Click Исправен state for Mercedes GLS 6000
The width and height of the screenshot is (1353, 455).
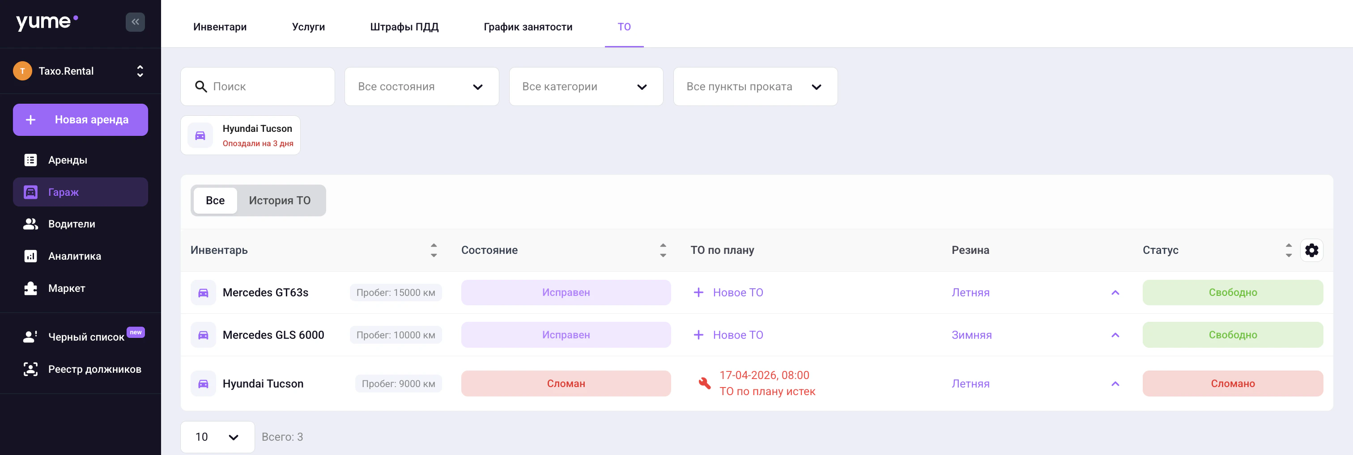[566, 335]
